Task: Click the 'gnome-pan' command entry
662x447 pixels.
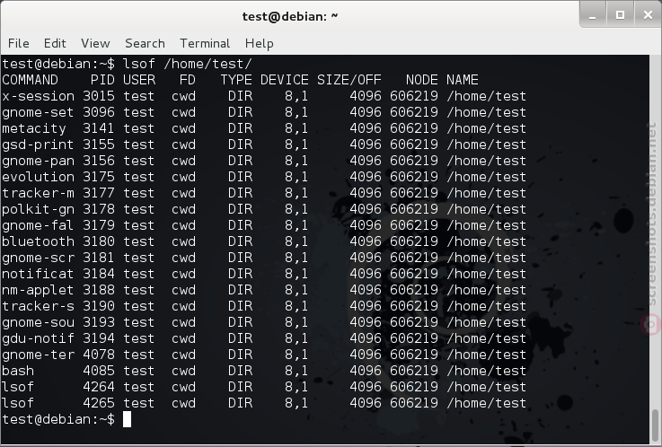Action: pyautogui.click(x=38, y=161)
